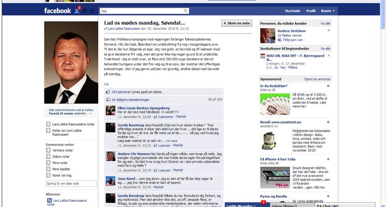Screen dimensions: 388x207
Task: Select Mine noter note icon
Action: click(48, 163)
